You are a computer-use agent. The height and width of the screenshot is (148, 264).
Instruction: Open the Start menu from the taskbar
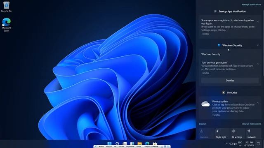[109, 143]
